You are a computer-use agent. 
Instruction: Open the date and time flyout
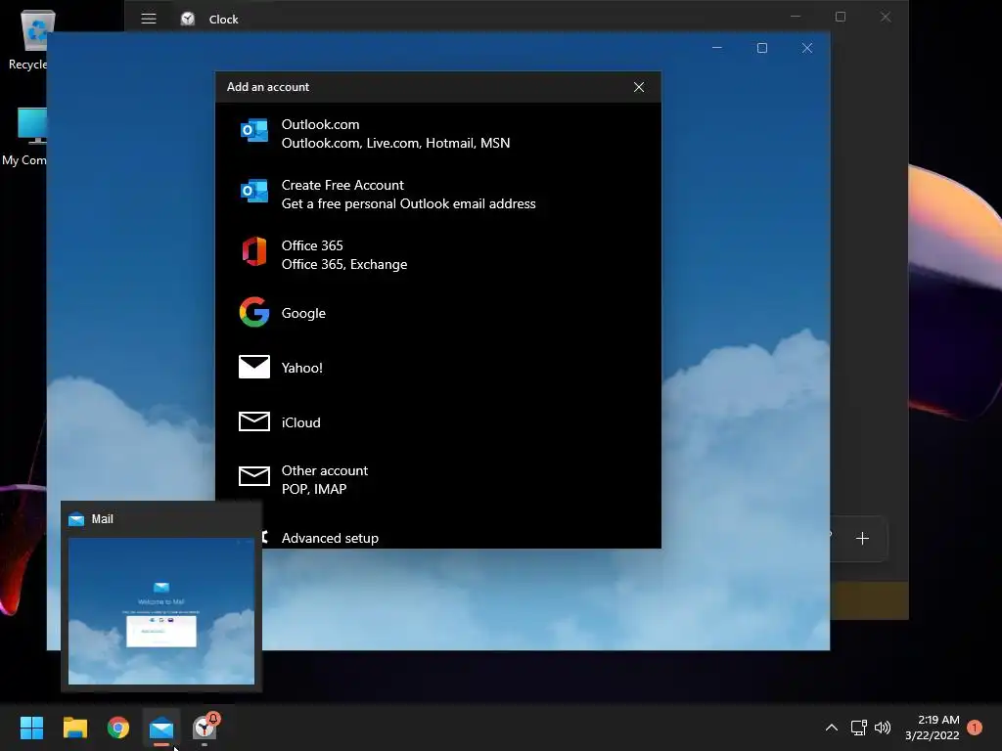933,728
